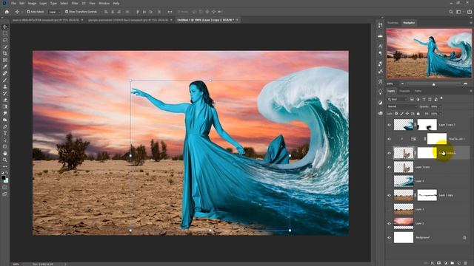Click the delete layer trash icon
This screenshot has width=474, height=266.
(466, 263)
